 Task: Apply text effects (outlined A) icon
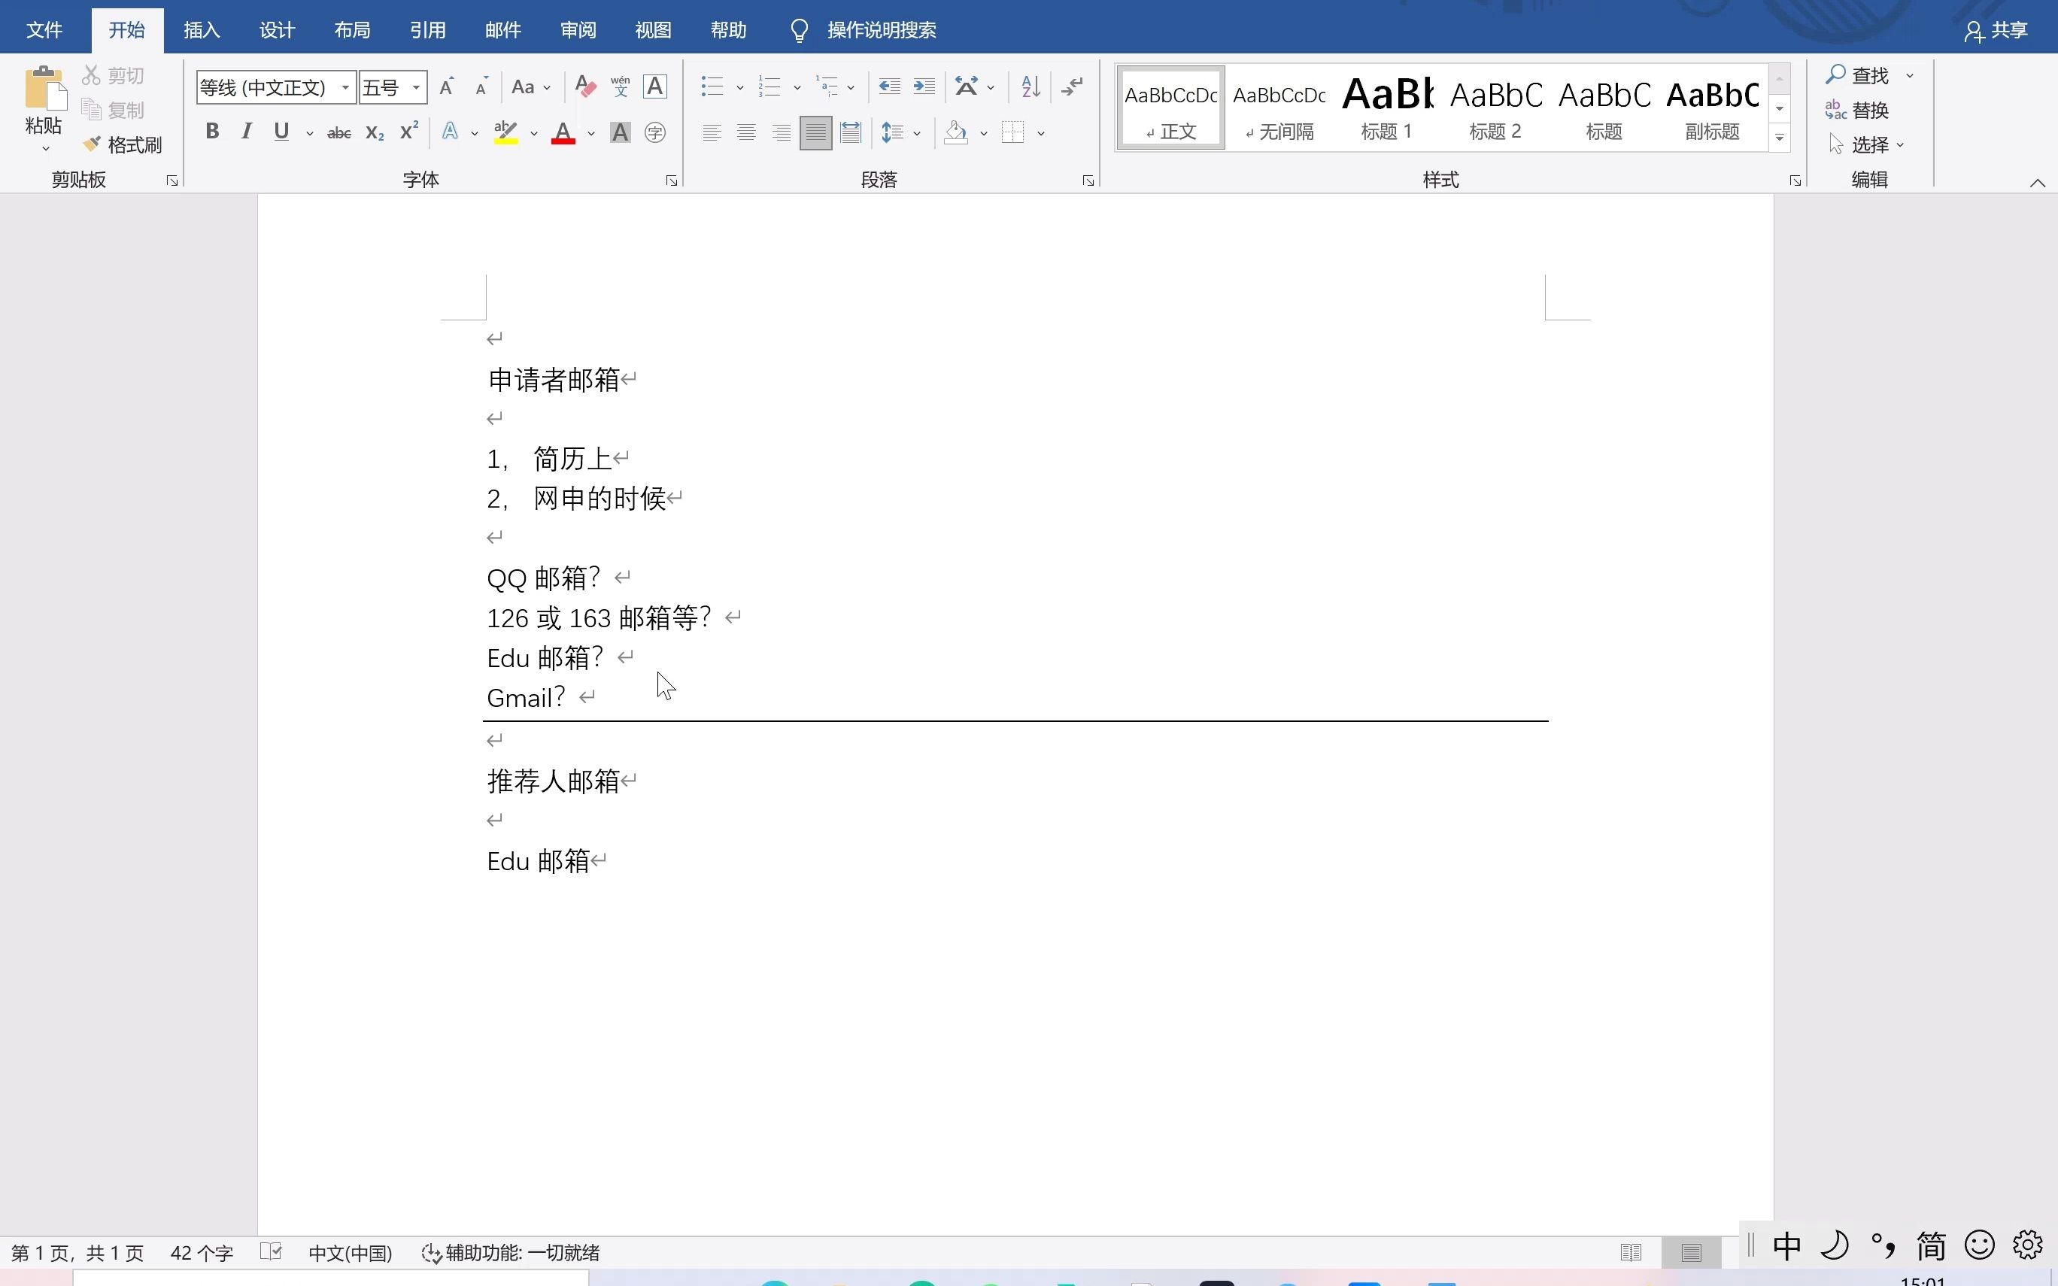point(450,132)
